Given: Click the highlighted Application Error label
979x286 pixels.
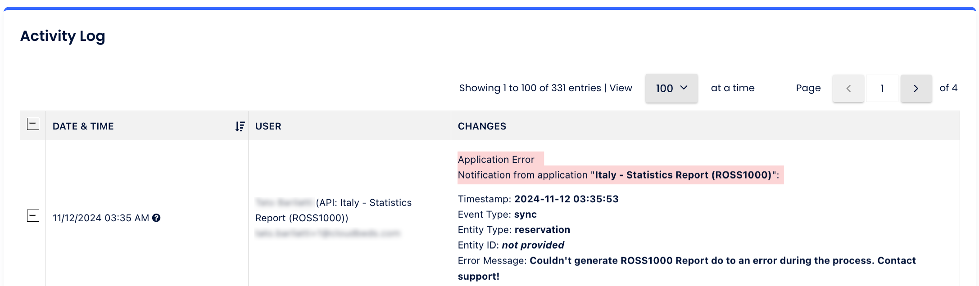Looking at the screenshot, I should [496, 160].
